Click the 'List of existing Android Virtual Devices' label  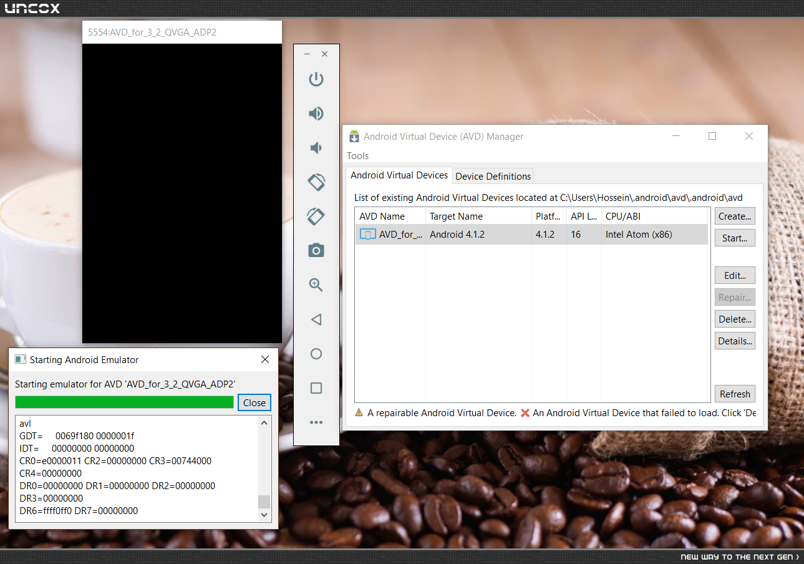point(548,197)
